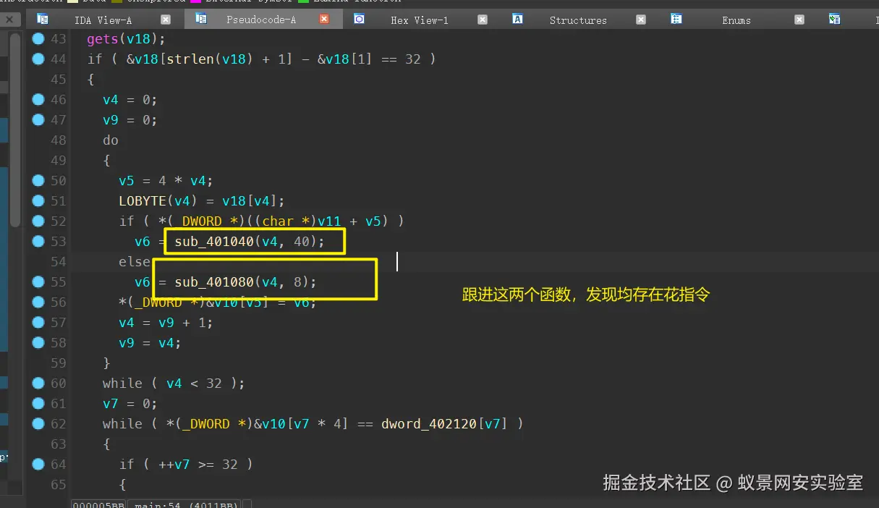Close the IDA View-A tab
Screen dimensions: 879x508
166,20
